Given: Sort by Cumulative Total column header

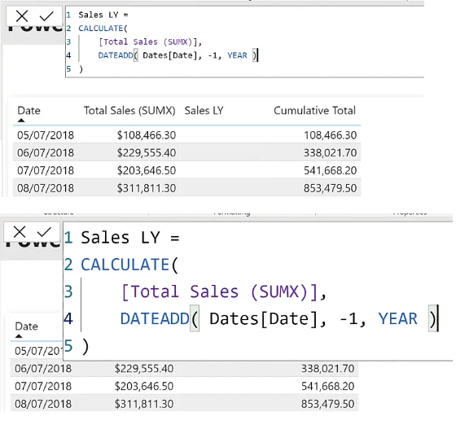Looking at the screenshot, I should pos(314,111).
